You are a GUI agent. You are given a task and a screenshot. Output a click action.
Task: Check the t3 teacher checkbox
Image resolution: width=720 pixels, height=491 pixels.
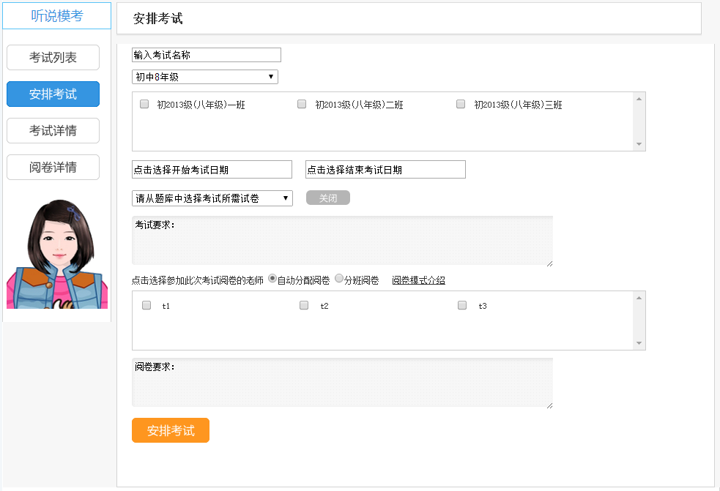coord(462,305)
